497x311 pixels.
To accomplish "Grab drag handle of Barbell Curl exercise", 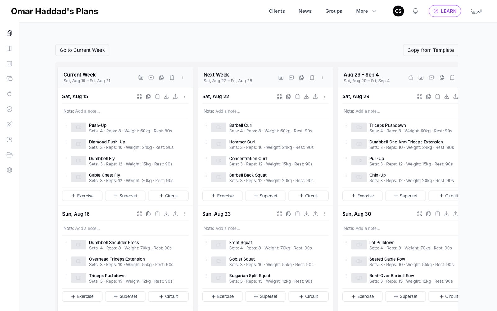I will pos(206,126).
